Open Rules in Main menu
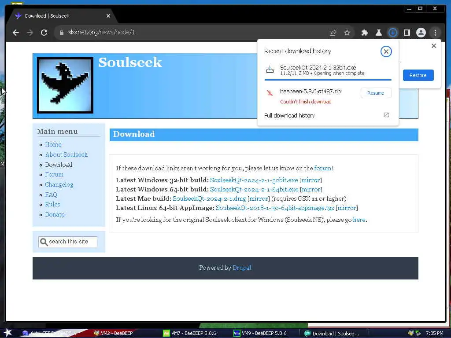 (x=52, y=204)
